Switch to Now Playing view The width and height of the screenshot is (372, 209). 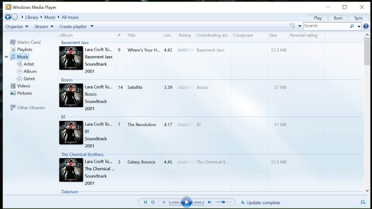tap(363, 202)
